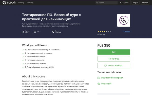Click list item 'Написание тест-плана'
This screenshot has width=152, height=95.
click(x=35, y=56)
